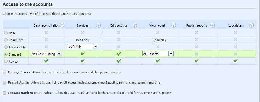Open the Non Cash Coding dropdown
Viewport: 260px width, 102px height.
(x=46, y=54)
